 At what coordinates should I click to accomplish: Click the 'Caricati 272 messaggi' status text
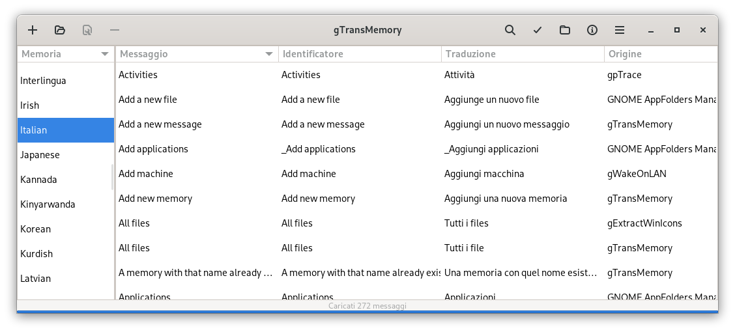tap(367, 306)
